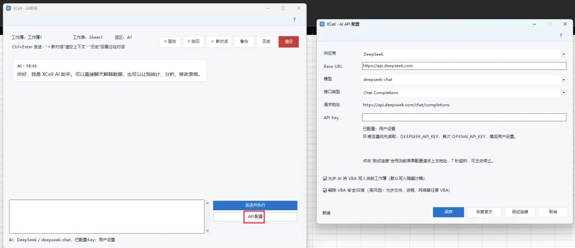Click the blue 保存 save button
Screen dimensions: 575x248
(448, 212)
